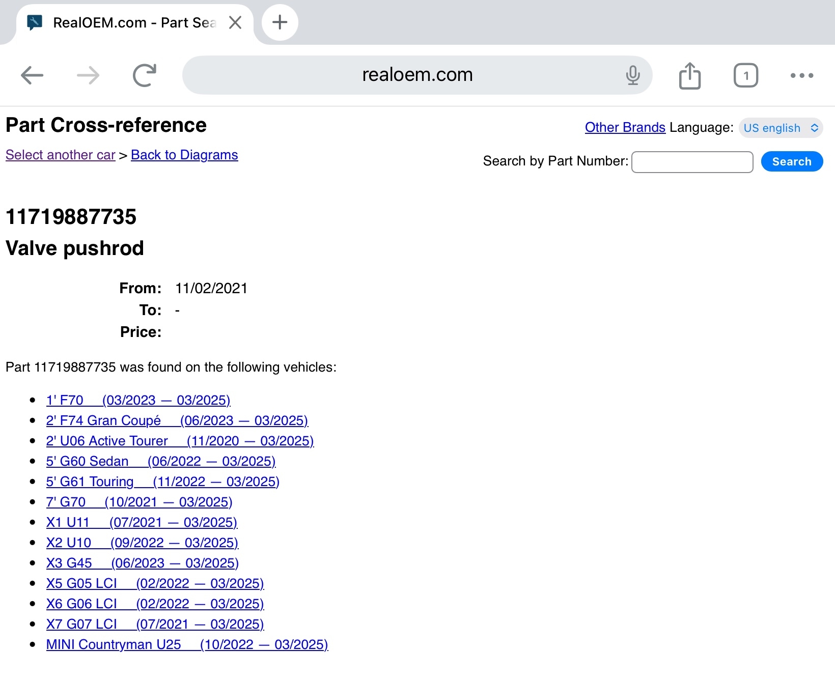Open the Other Brands link

[625, 127]
